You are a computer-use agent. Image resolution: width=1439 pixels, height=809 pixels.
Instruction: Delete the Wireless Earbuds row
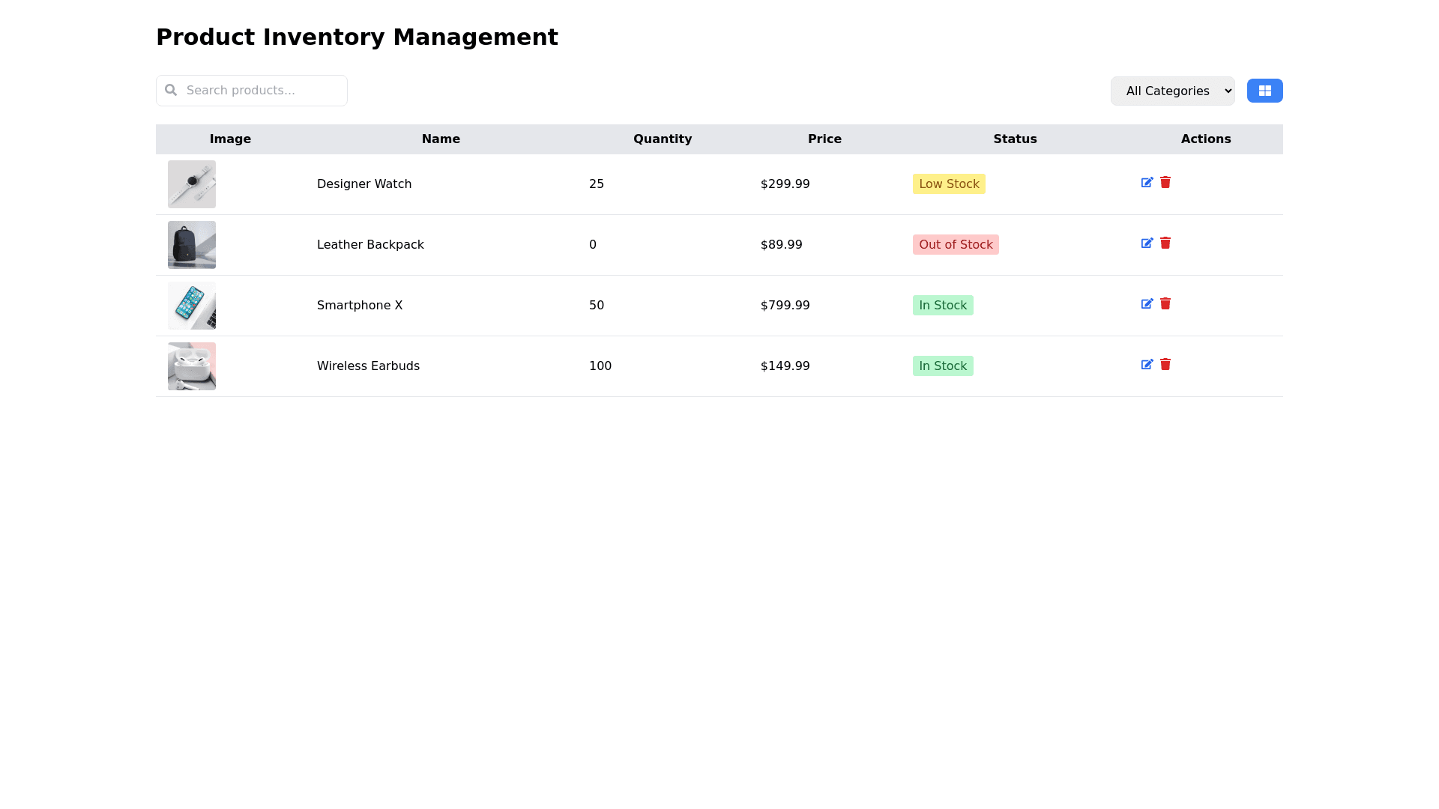tap(1165, 365)
